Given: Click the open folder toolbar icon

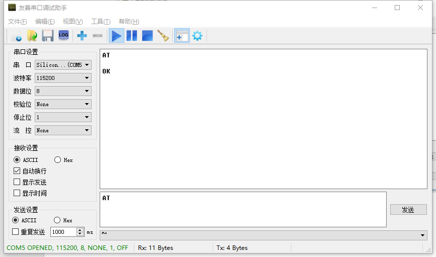Looking at the screenshot, I should click(32, 36).
